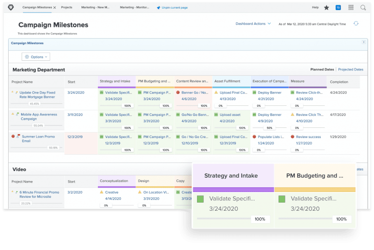The height and width of the screenshot is (250, 374).
Task: Open the Deploy Banner 4/9/2020 milestone link
Action: tap(269, 114)
